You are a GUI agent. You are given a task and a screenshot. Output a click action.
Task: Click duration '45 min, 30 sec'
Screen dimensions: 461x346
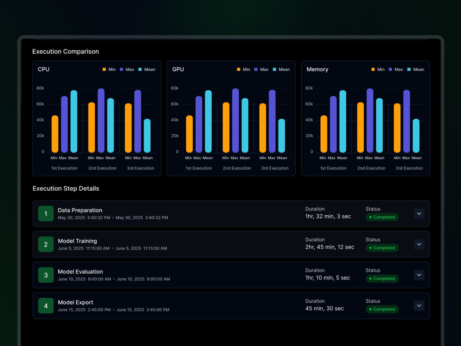tap(324, 309)
